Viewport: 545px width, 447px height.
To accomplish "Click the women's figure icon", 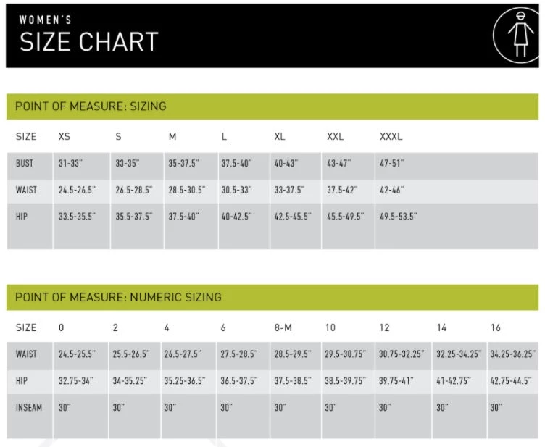I will (517, 35).
